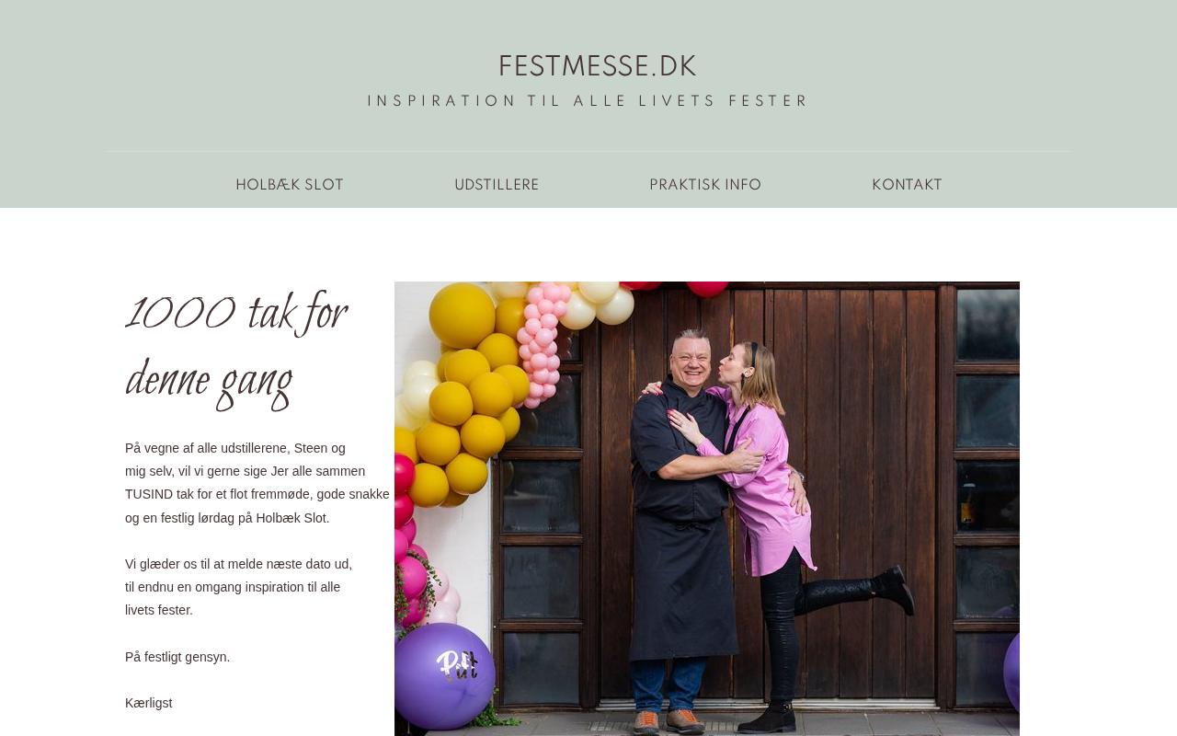This screenshot has height=736, width=1177.
Task: Click the purple balloon with Pift logo
Action: [447, 674]
